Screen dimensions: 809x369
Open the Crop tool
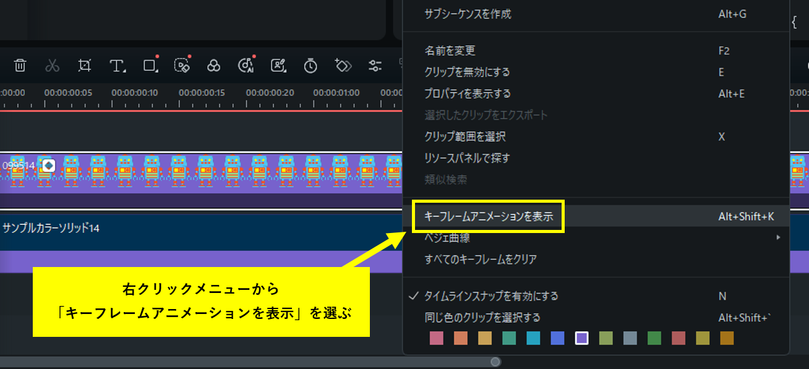tap(85, 65)
